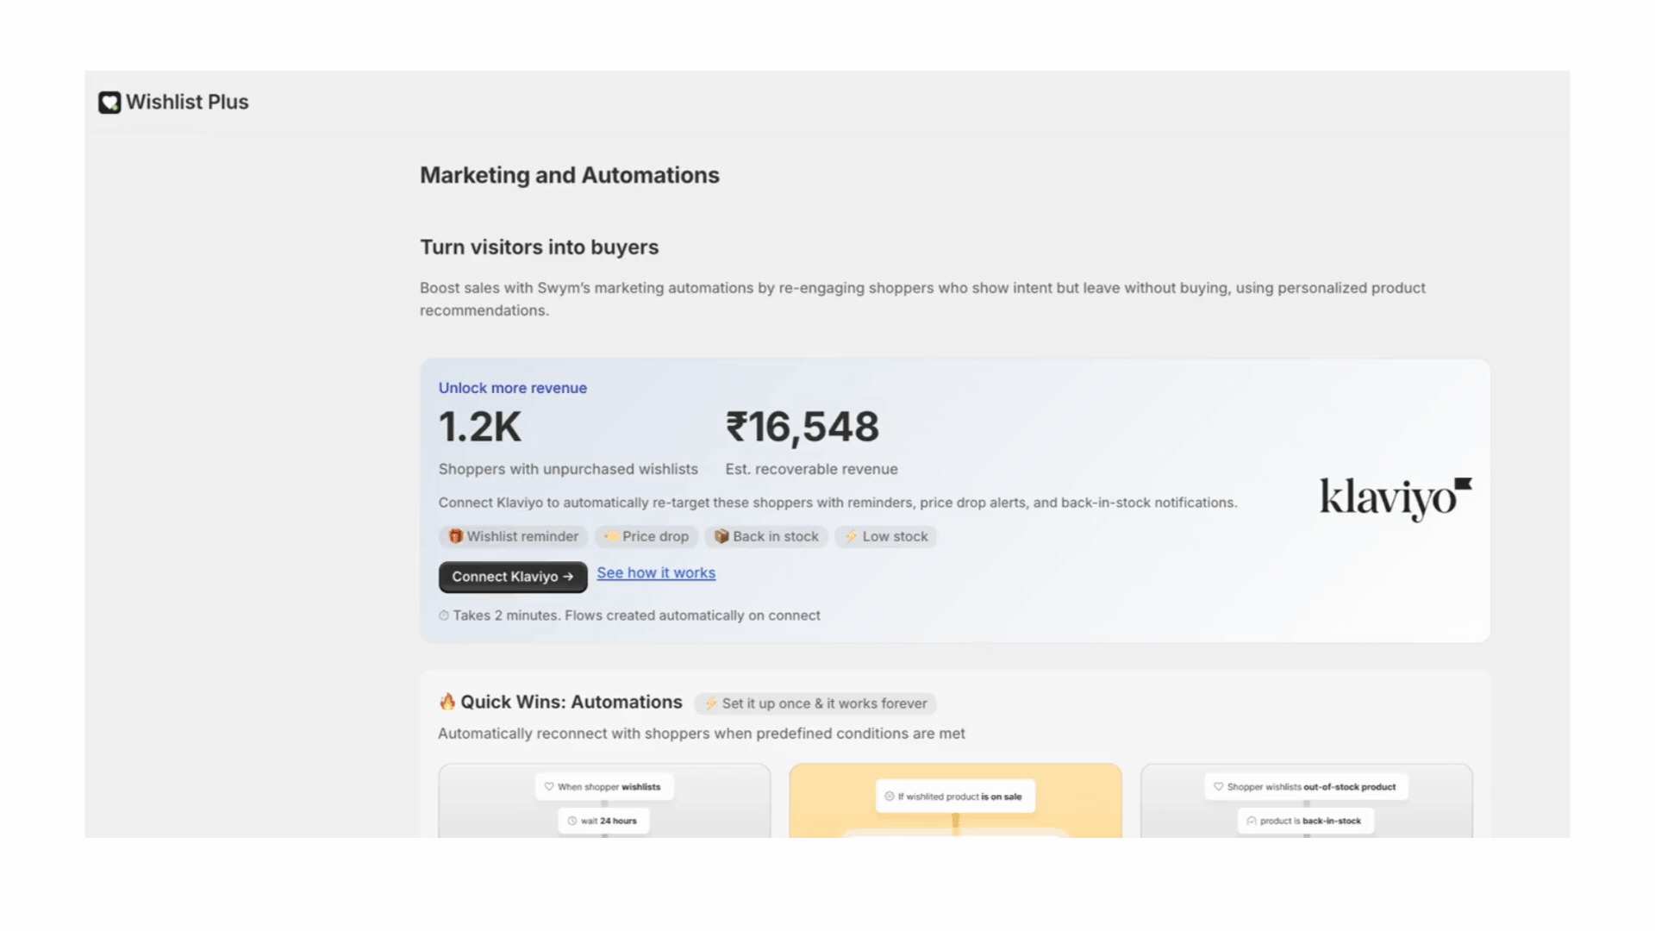Screen dimensions: 1655x931
Task: Open the back-in-stock automation card
Action: (1307, 801)
